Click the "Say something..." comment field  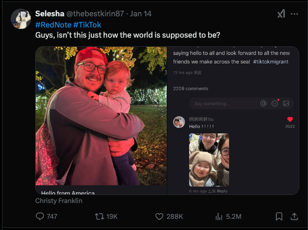click(x=222, y=103)
